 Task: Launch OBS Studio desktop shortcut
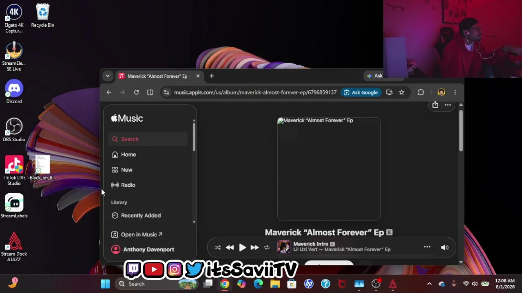pyautogui.click(x=14, y=130)
